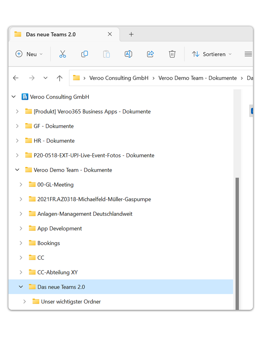
Task: Select HR - Dokumente in tree
Action: pyautogui.click(x=54, y=141)
